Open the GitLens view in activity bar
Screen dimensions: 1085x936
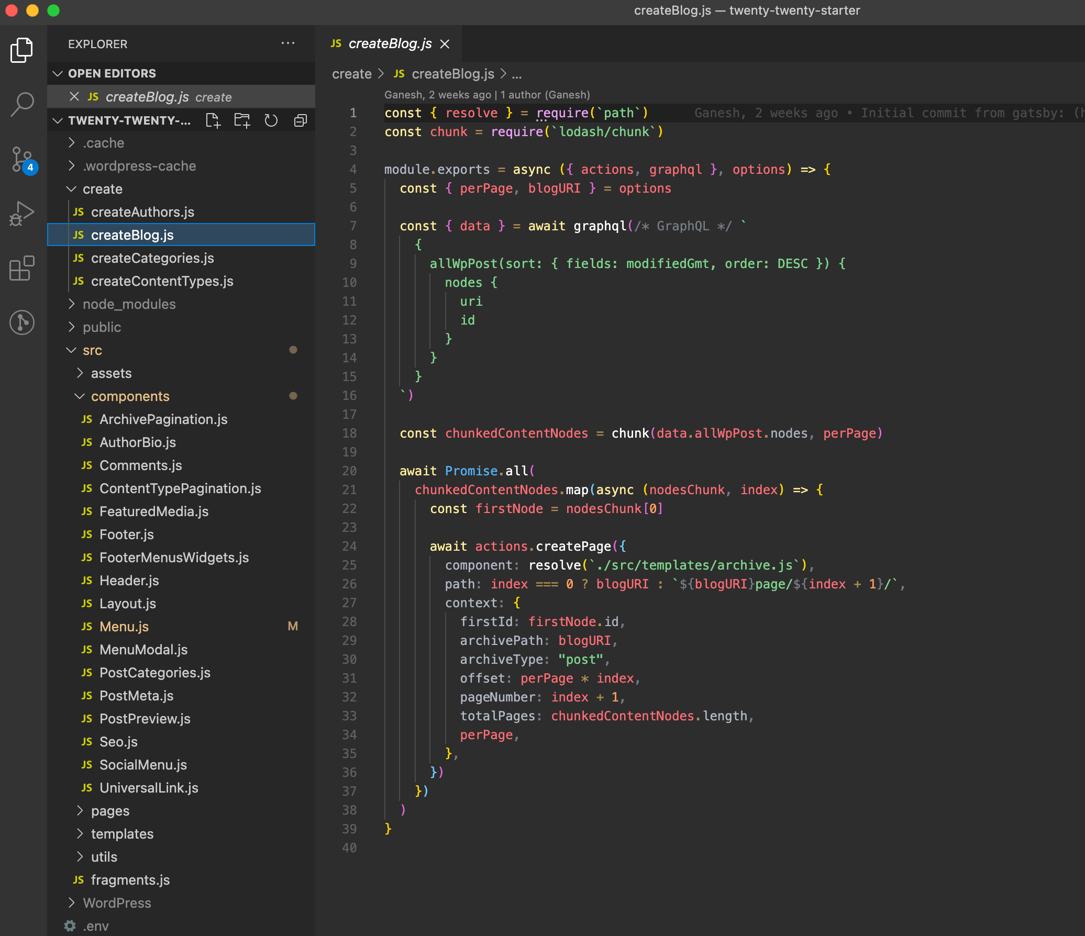(21, 322)
